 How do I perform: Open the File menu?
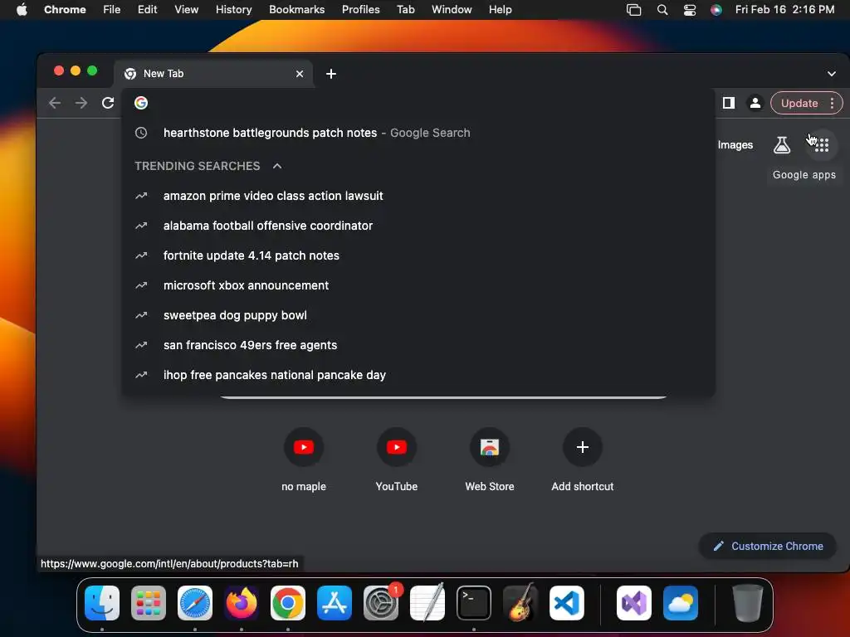[x=112, y=10]
